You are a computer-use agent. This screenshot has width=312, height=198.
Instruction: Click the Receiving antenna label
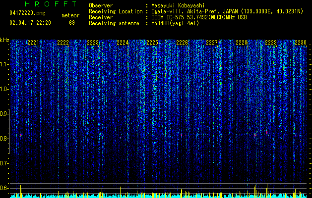tap(114, 23)
